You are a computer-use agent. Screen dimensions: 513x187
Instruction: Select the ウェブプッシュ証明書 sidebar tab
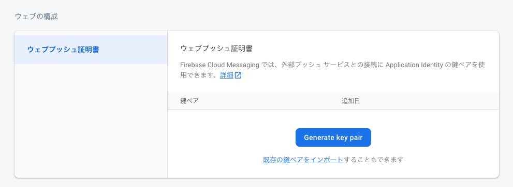(91, 50)
